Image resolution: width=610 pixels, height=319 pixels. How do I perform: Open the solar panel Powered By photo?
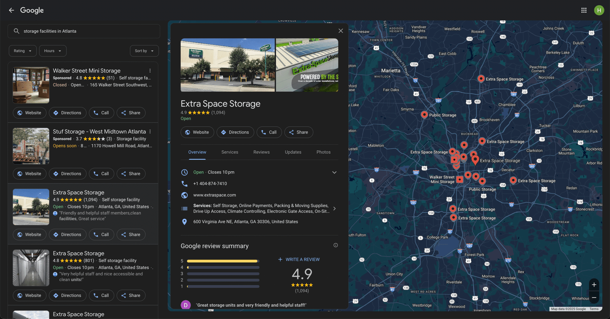point(307,65)
